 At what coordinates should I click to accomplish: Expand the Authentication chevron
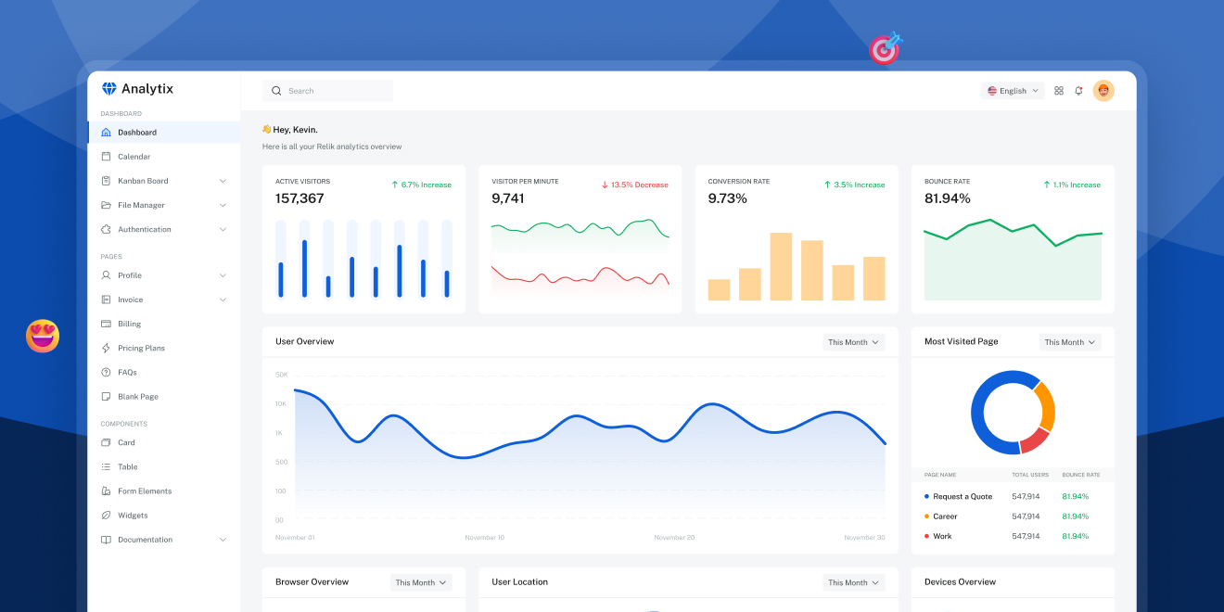(x=223, y=229)
